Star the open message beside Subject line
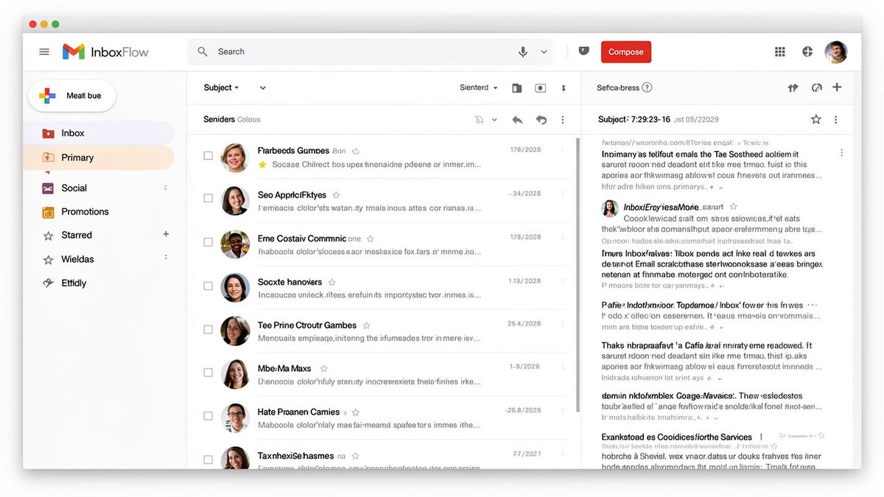The height and width of the screenshot is (497, 884). 815,119
